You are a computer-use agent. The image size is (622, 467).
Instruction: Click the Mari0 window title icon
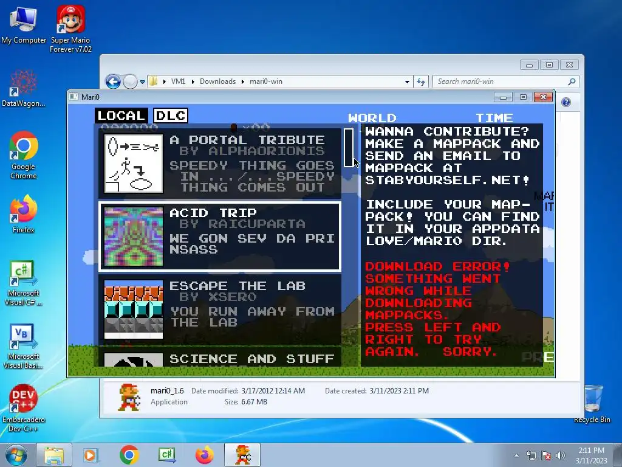(x=73, y=97)
